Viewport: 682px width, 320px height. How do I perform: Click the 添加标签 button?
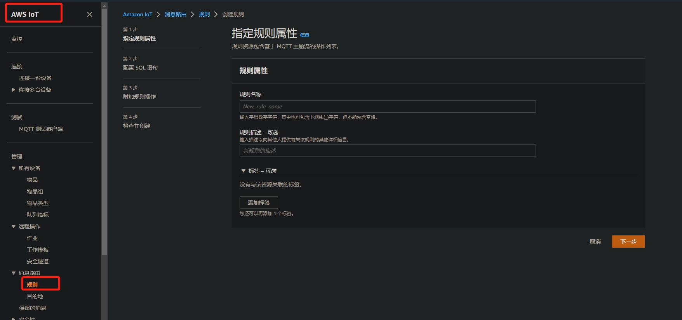pos(259,203)
